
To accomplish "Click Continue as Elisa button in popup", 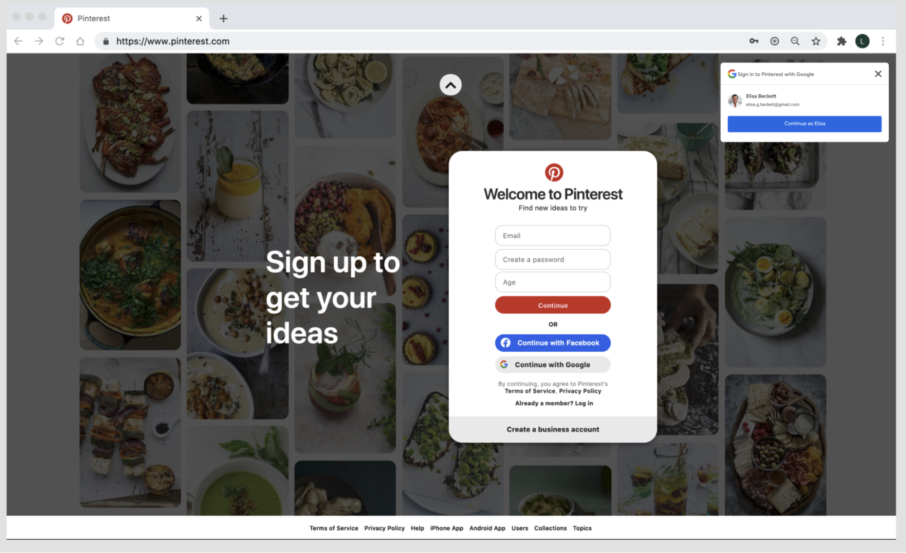I will (804, 123).
